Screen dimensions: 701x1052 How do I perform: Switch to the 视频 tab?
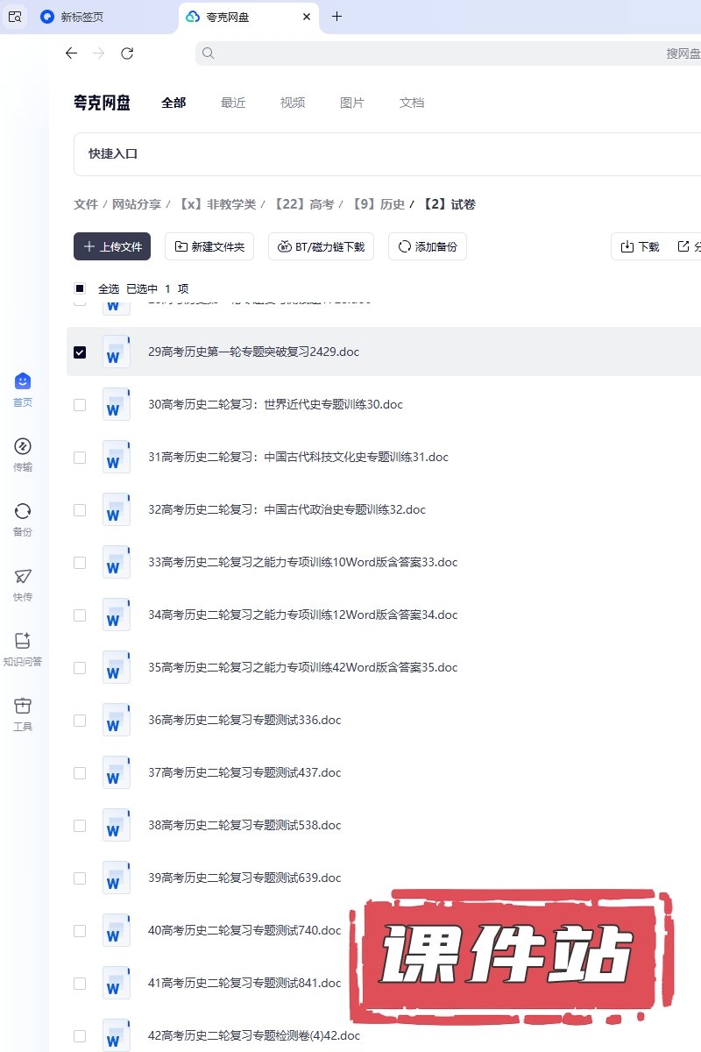click(293, 103)
